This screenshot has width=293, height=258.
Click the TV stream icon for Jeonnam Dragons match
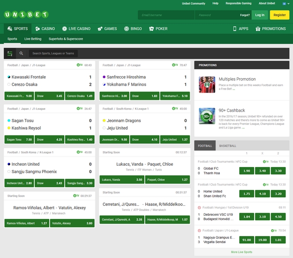pyautogui.click(x=175, y=109)
